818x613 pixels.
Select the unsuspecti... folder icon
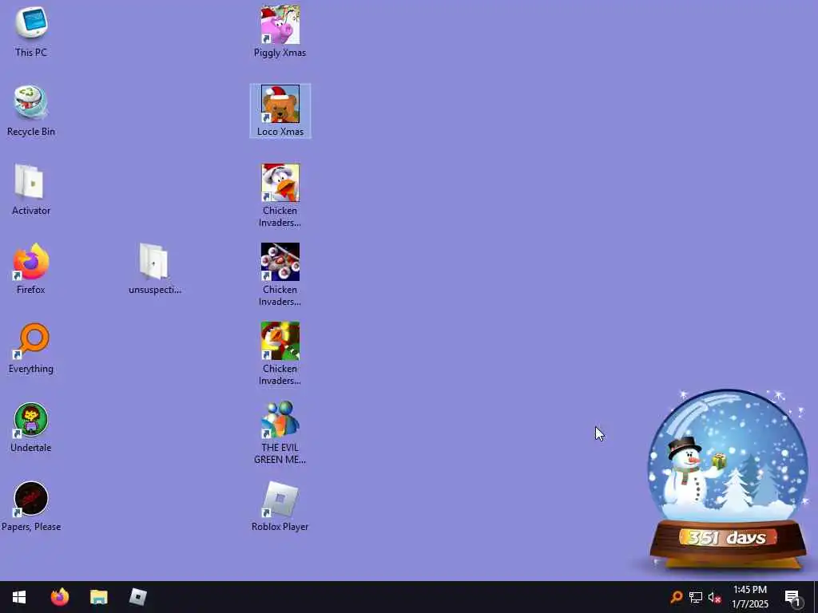(154, 269)
